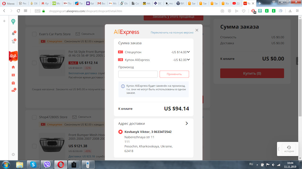Image resolution: width=302 pixels, height=169 pixels.
Task: Click the plus icon in Opera sidebar
Action: click(4, 21)
